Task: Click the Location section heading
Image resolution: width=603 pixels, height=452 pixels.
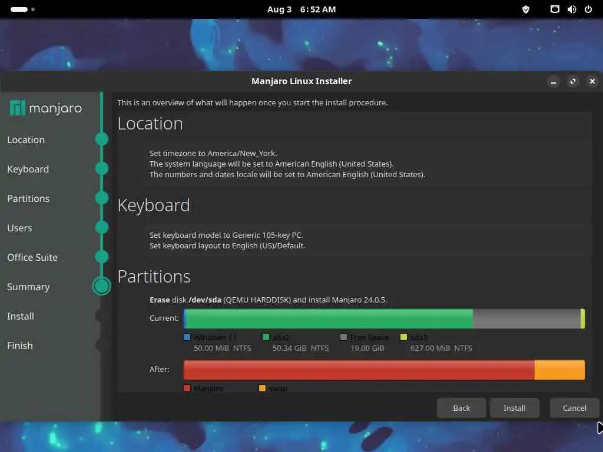Action: [150, 124]
